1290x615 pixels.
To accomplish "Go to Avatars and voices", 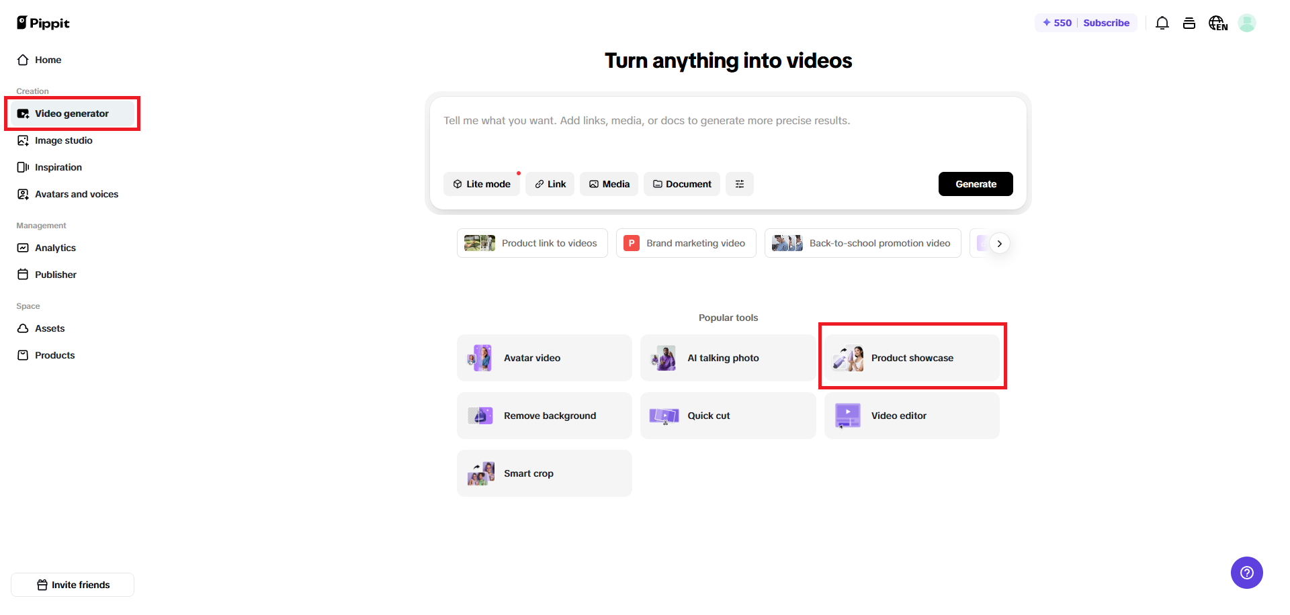I will (x=76, y=194).
